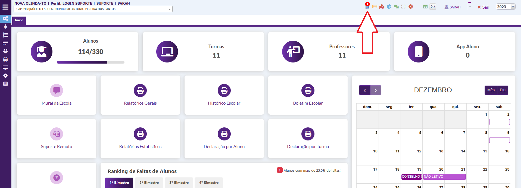Click the green chat bubbles icon
Image resolution: width=521 pixels, height=188 pixels.
click(x=396, y=7)
